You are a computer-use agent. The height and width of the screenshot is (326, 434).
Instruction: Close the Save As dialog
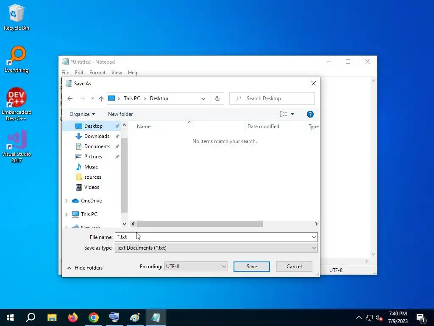(313, 83)
